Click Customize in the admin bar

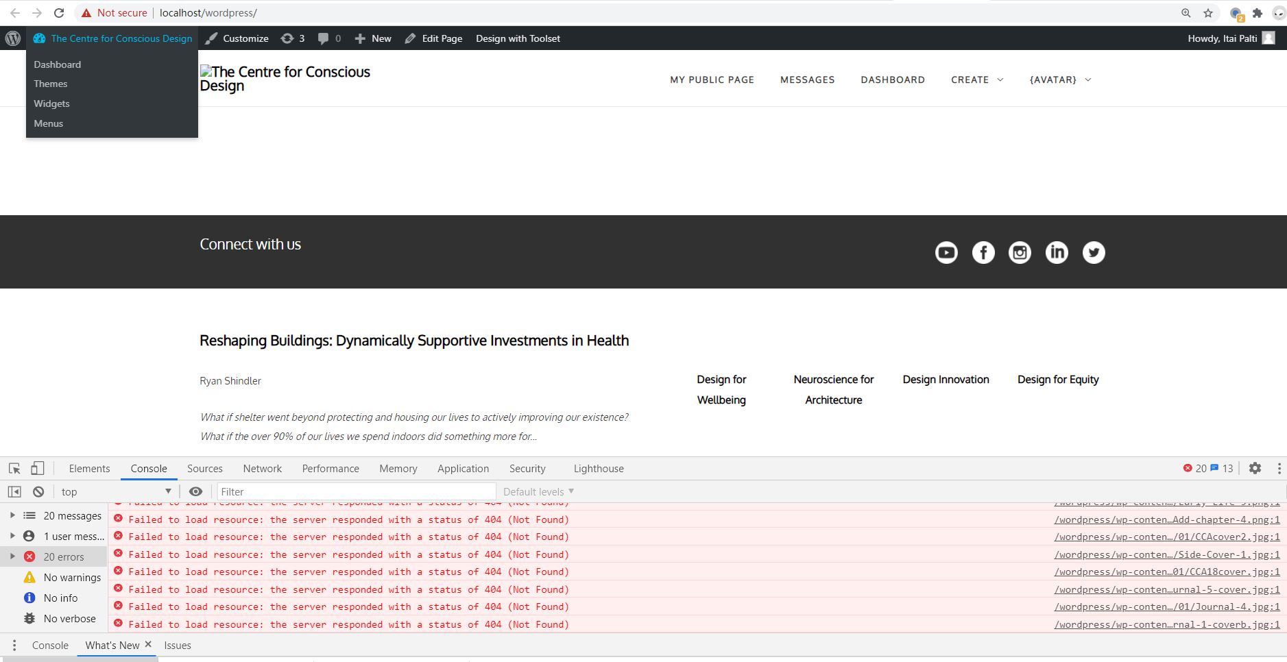237,38
